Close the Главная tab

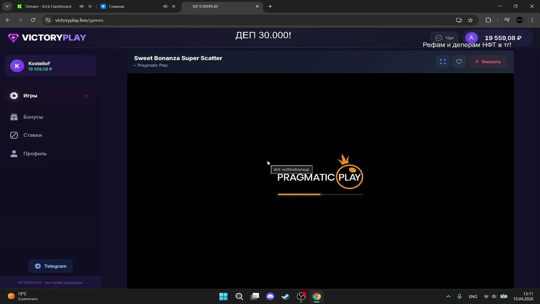pyautogui.click(x=173, y=6)
